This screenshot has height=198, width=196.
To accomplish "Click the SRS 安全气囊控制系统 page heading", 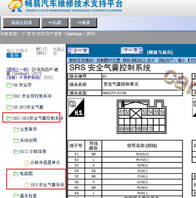I will pos(110,68).
